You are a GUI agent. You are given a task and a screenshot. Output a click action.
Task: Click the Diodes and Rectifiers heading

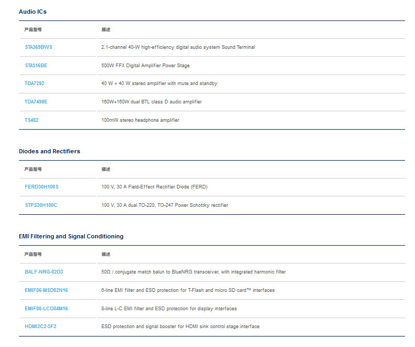pyautogui.click(x=49, y=151)
